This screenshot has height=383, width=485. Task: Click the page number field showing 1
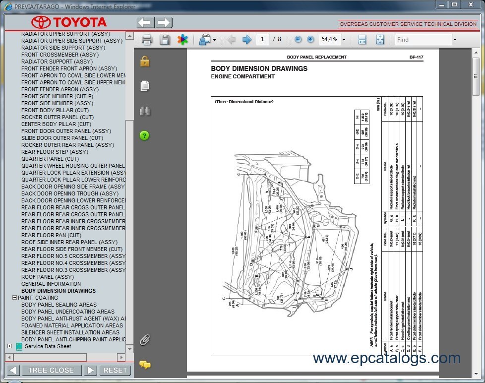(263, 39)
